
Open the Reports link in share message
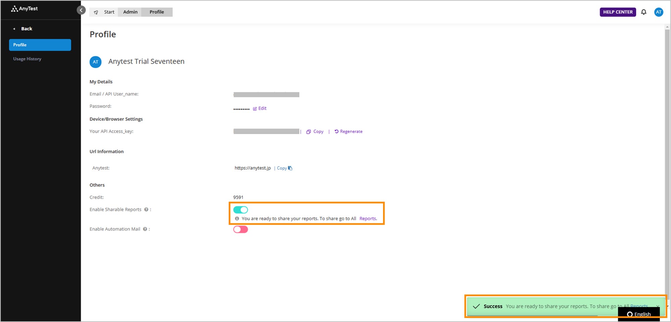point(368,219)
